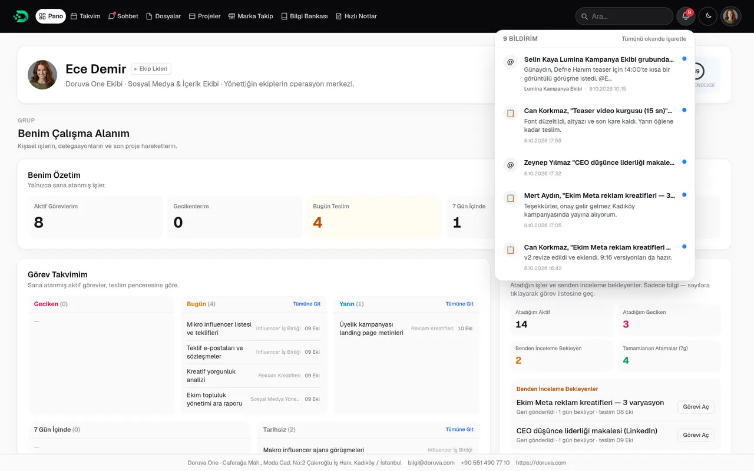This screenshot has width=754, height=471.
Task: Open task Üyelik kampanyası landing page metinleri
Action: 406,329
